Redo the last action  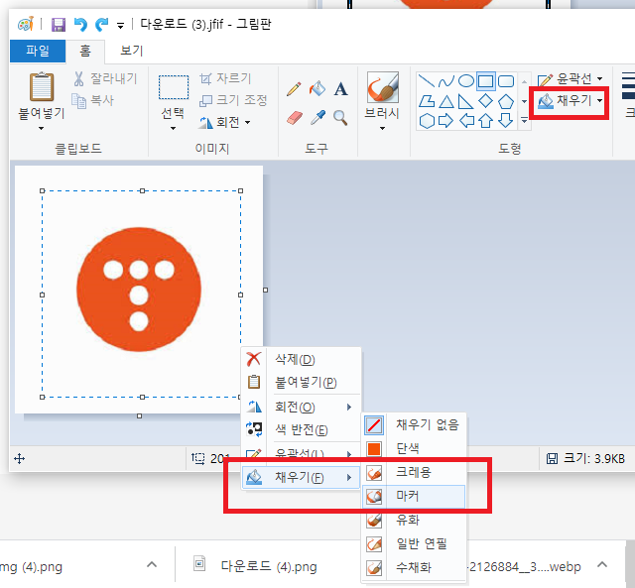point(101,25)
